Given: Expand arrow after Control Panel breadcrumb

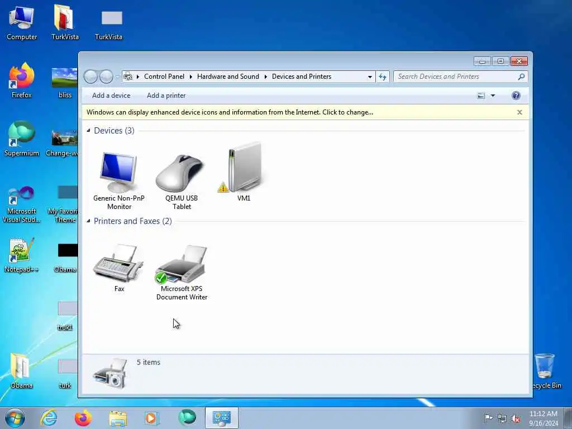Looking at the screenshot, I should click(190, 77).
